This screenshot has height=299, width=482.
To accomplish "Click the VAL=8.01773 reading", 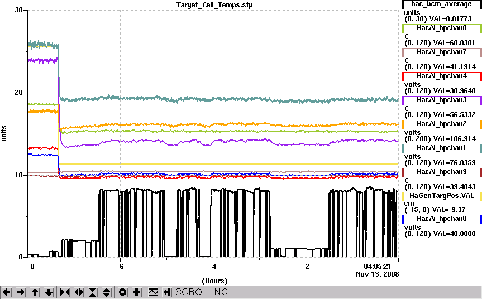I will pos(450,19).
